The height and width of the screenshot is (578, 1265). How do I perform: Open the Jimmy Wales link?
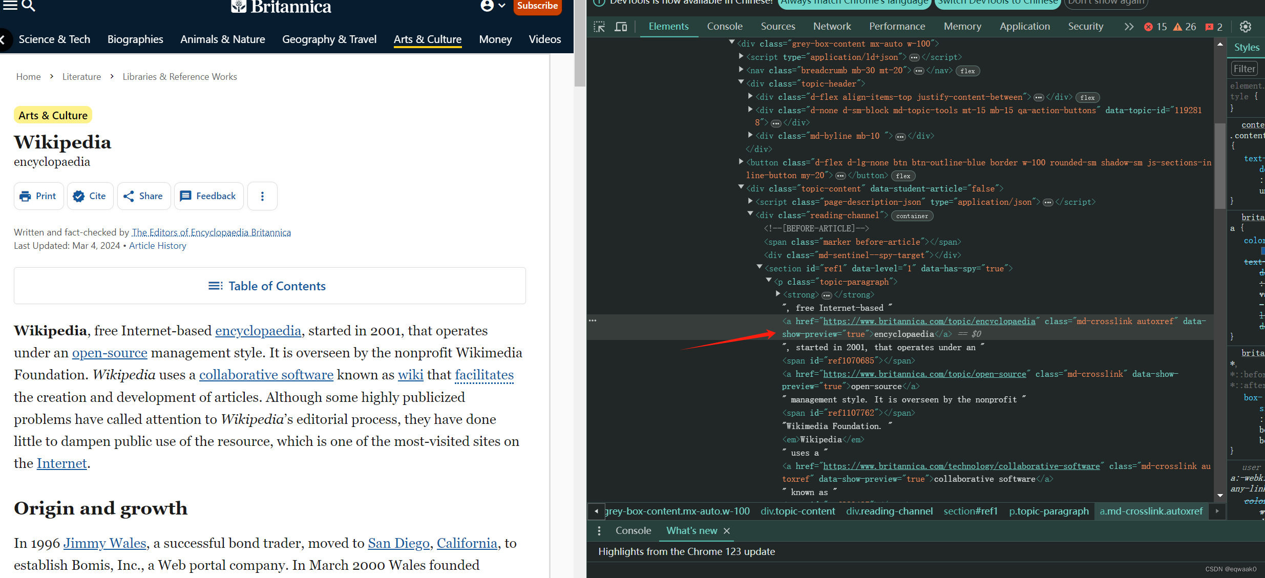pyautogui.click(x=105, y=543)
